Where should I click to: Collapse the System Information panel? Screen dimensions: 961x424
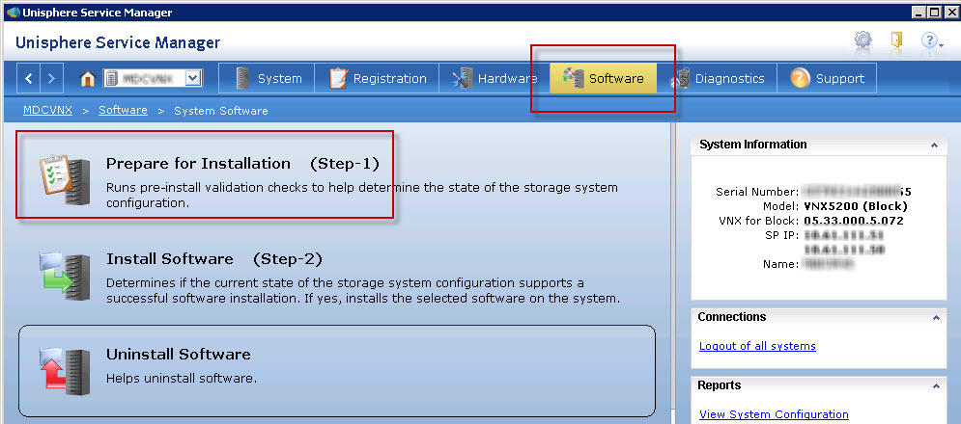pos(934,145)
